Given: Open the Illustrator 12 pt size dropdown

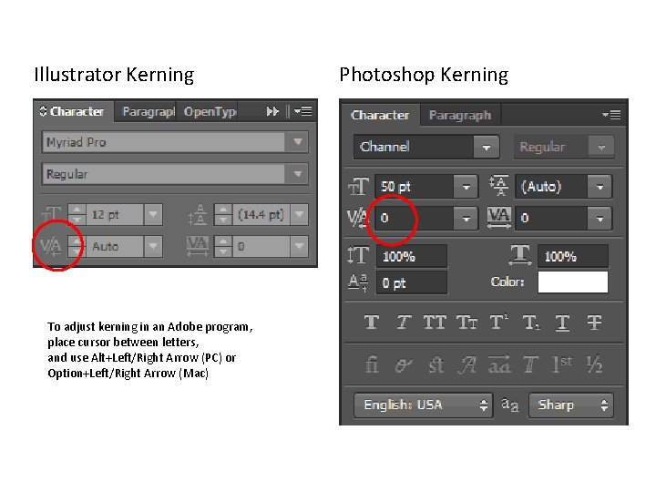Looking at the screenshot, I should [153, 214].
